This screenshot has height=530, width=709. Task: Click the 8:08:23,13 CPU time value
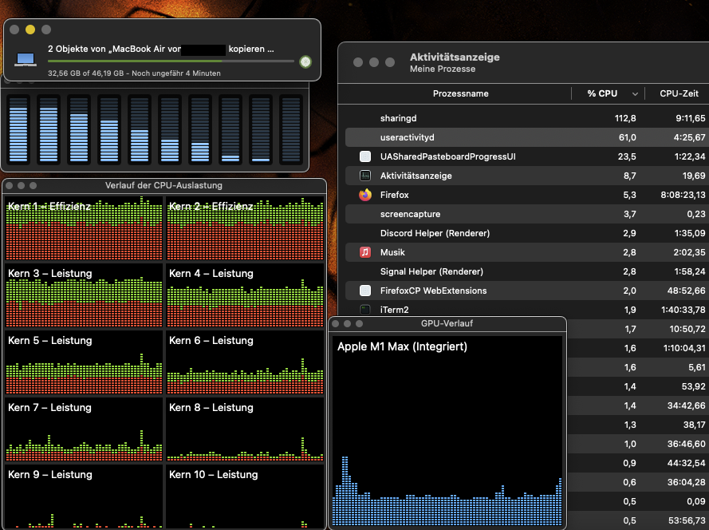coord(683,195)
